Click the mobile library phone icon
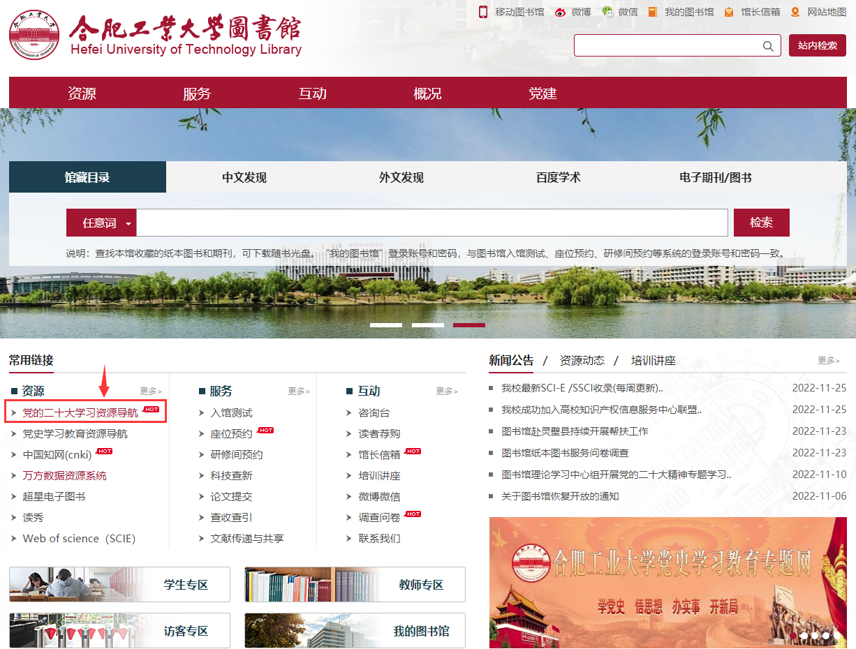 482,12
